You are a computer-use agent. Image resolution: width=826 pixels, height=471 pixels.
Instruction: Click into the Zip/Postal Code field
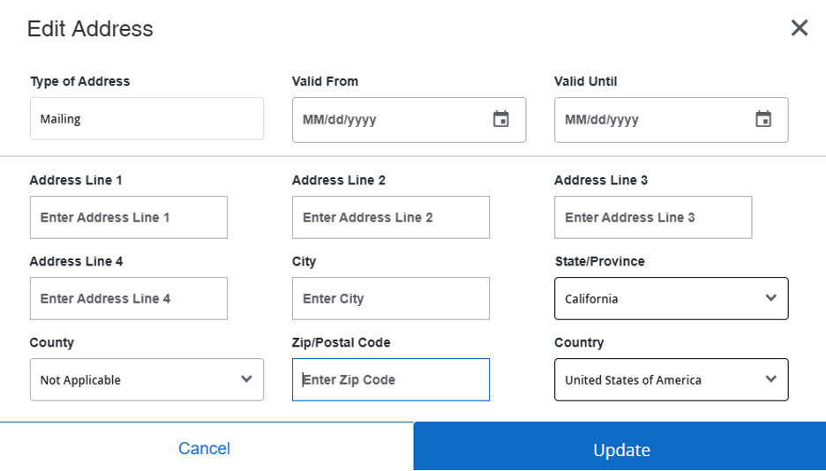390,379
